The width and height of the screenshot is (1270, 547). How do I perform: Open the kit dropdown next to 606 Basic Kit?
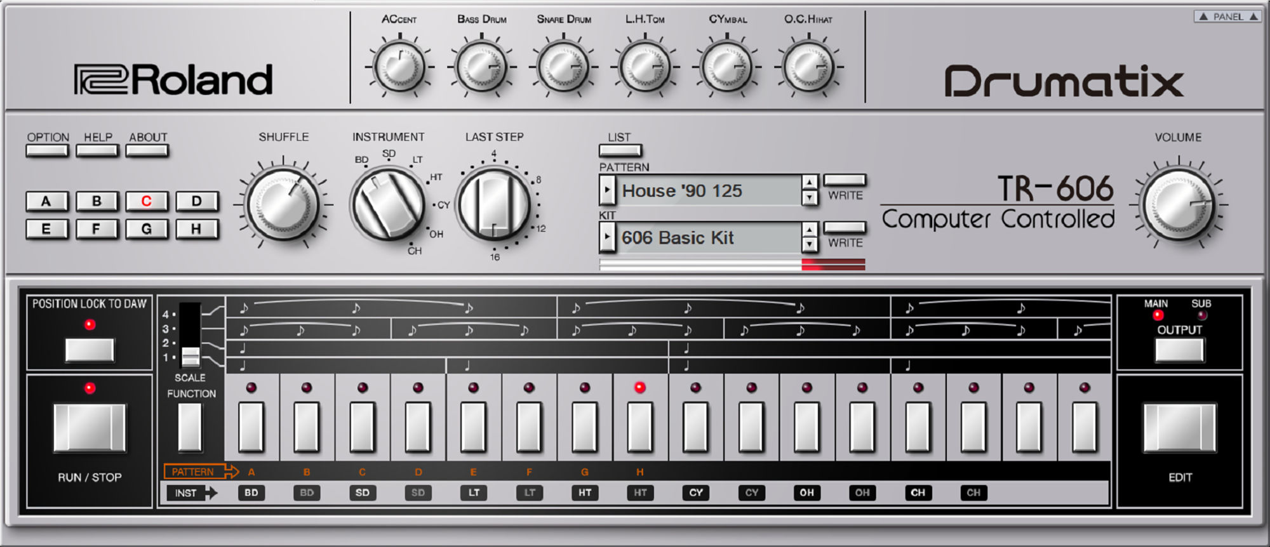tap(607, 237)
